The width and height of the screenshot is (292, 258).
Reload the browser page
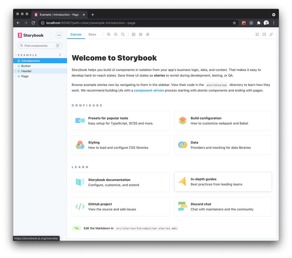tap(33, 23)
